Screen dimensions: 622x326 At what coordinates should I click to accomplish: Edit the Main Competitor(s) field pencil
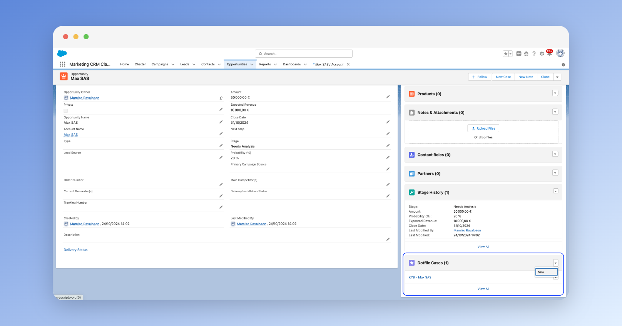pos(388,185)
